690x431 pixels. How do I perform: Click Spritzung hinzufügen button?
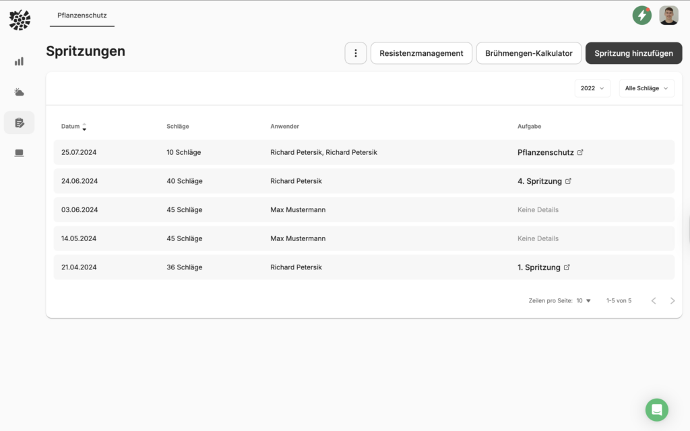tap(633, 53)
